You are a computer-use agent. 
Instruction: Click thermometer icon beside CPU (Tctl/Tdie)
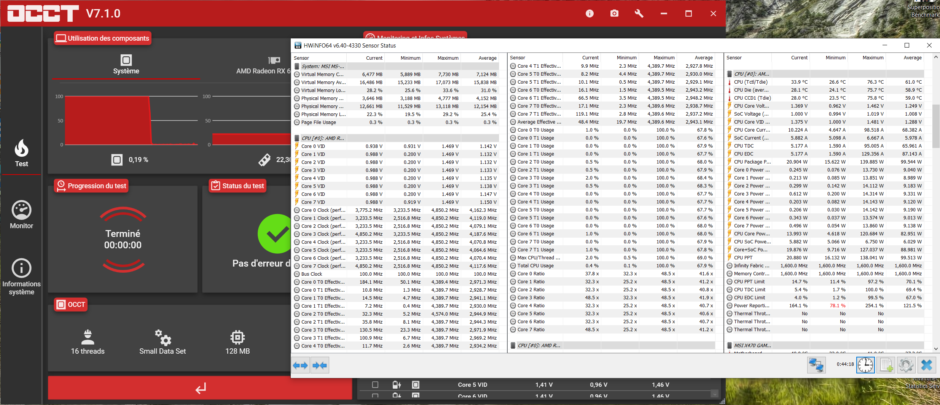(x=730, y=82)
